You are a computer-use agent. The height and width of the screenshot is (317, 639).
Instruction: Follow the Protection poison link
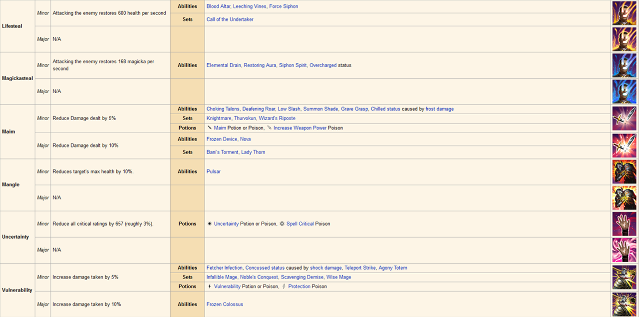(x=300, y=286)
